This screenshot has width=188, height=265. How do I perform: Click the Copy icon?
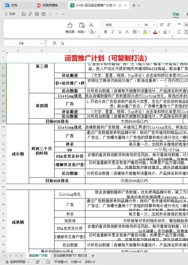pos(92,32)
